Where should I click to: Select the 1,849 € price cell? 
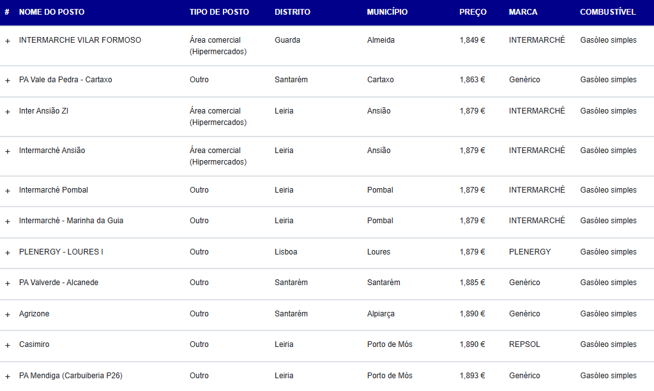coord(472,40)
